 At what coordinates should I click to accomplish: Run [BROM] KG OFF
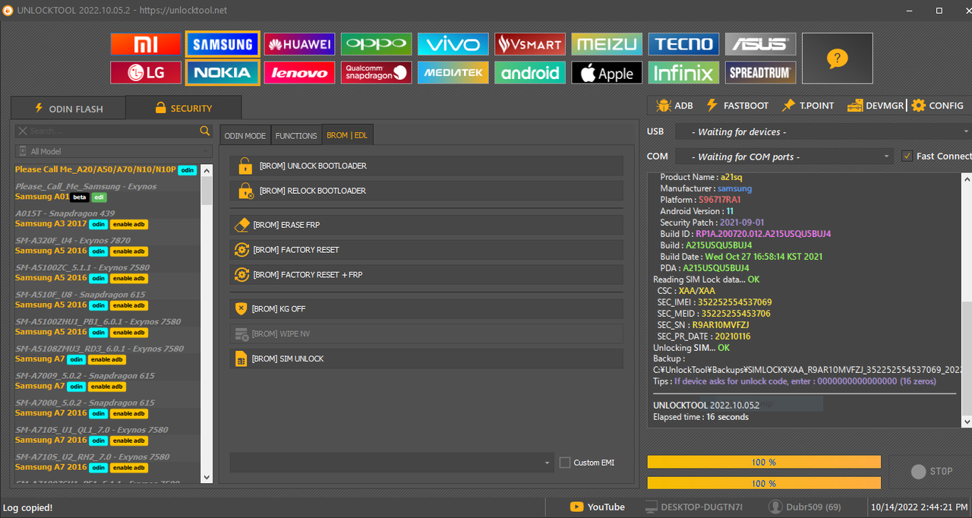[427, 309]
